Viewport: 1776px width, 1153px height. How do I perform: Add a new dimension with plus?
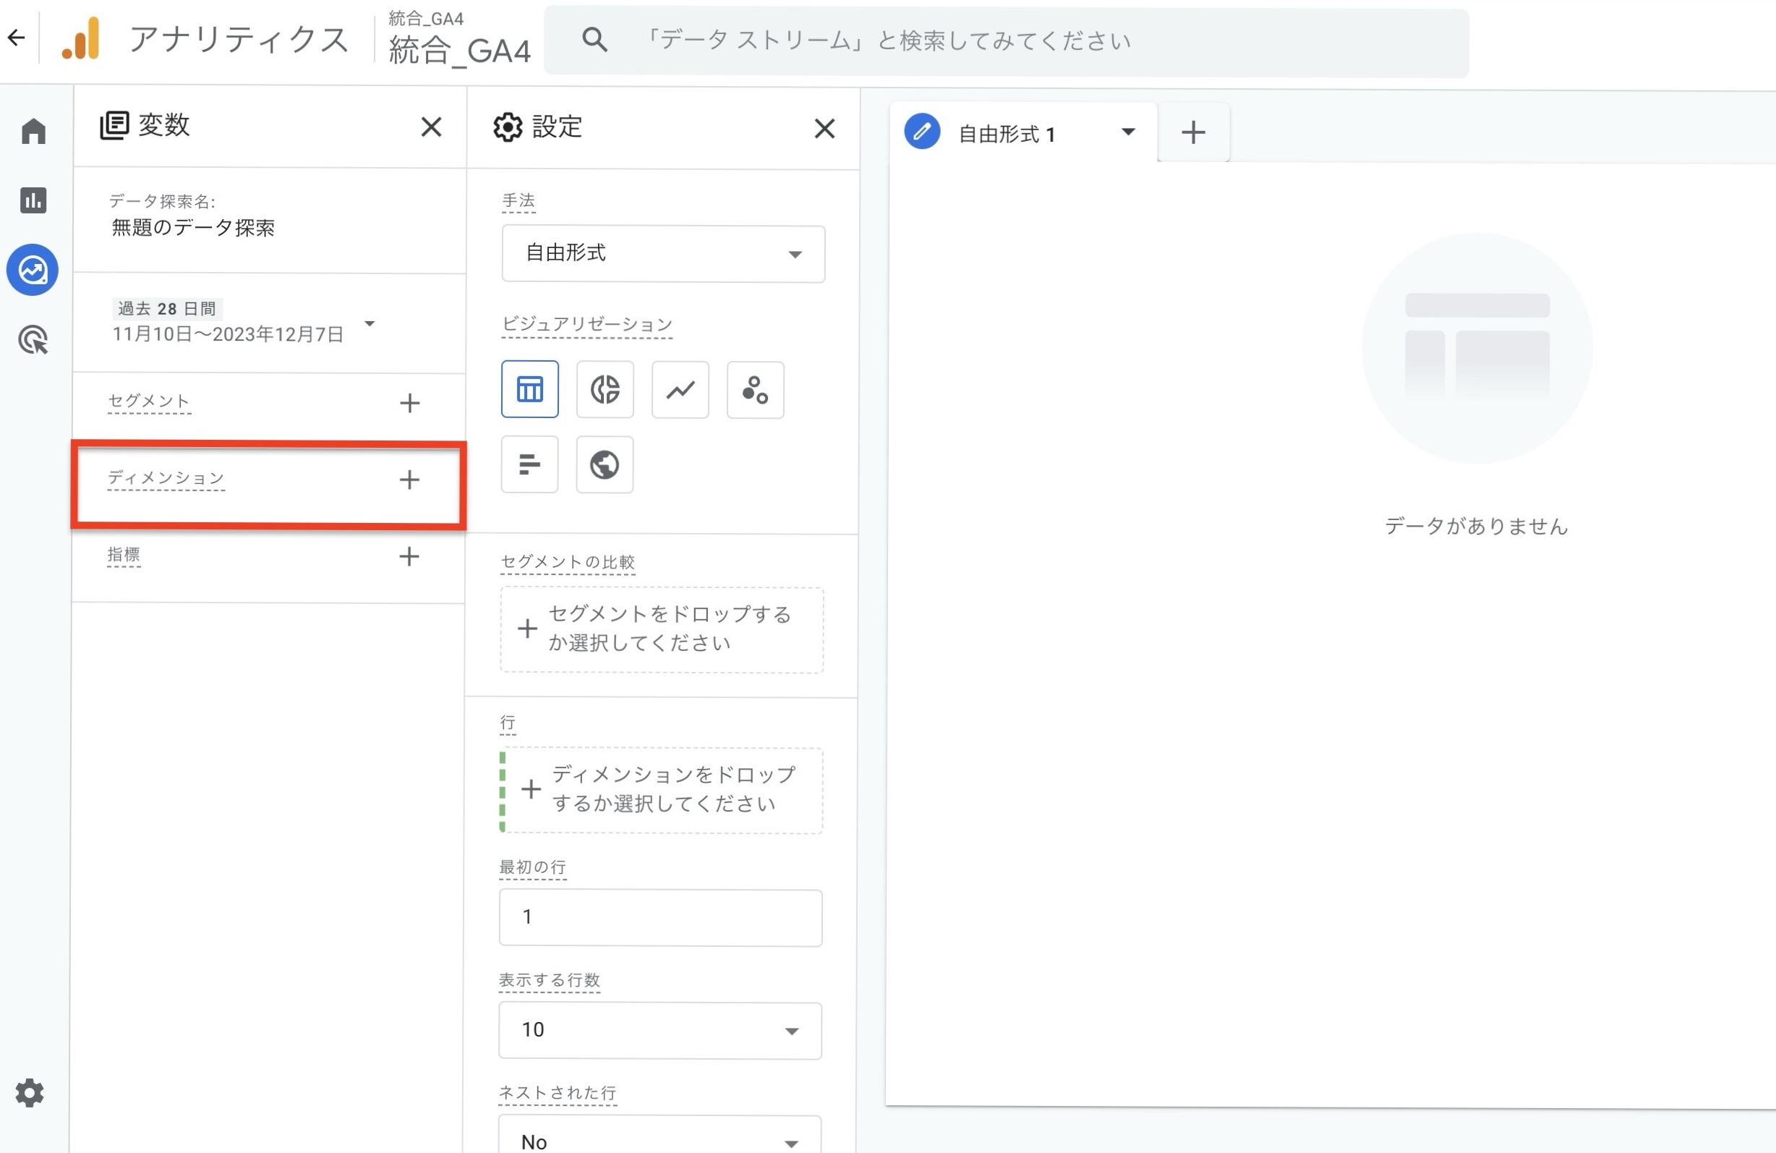click(409, 479)
